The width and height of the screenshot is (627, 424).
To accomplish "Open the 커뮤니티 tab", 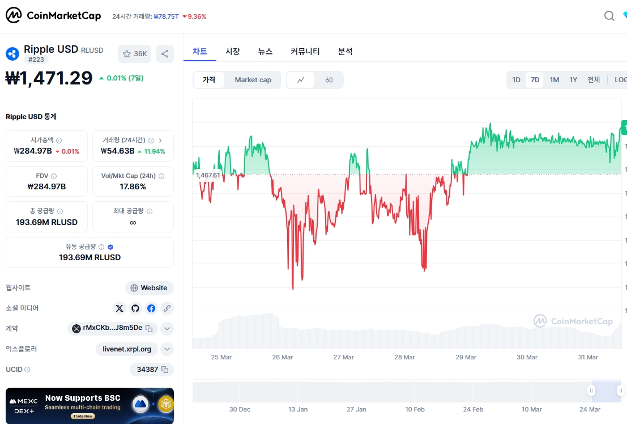I will [x=305, y=51].
